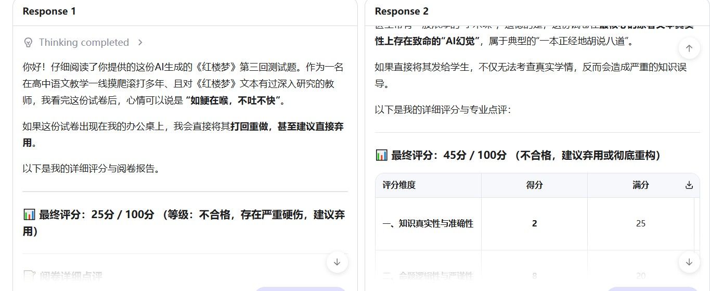Click scroll-down arrow button in Response 2

coord(689,262)
